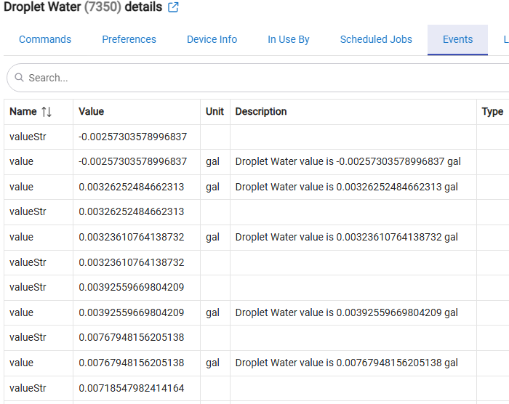Viewport: 509px width, 404px height.
Task: Open the Preferences tab
Action: 129,39
